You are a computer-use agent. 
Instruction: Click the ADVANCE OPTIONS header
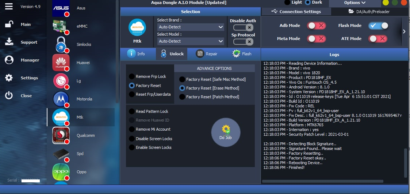point(214,68)
